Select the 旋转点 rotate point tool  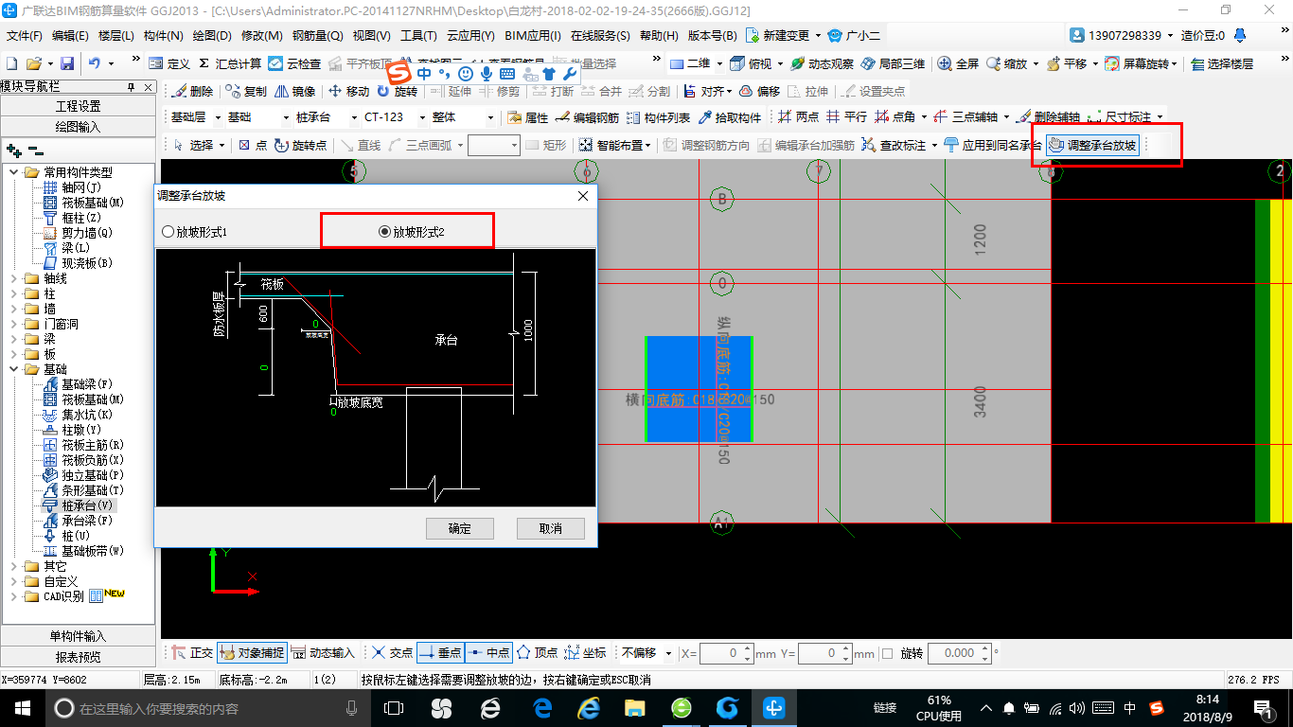(x=301, y=145)
